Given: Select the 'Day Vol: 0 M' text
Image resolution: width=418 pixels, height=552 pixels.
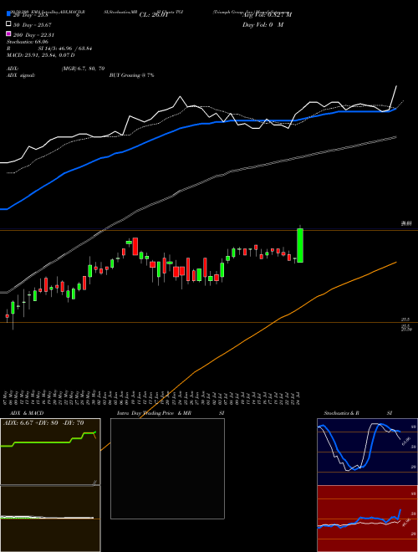Looking at the screenshot, I should tap(263, 24).
